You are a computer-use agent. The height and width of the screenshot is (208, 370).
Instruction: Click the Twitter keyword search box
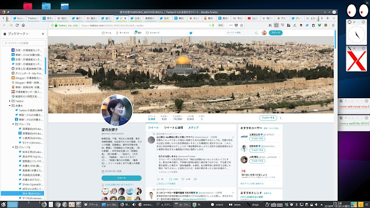click(242, 33)
